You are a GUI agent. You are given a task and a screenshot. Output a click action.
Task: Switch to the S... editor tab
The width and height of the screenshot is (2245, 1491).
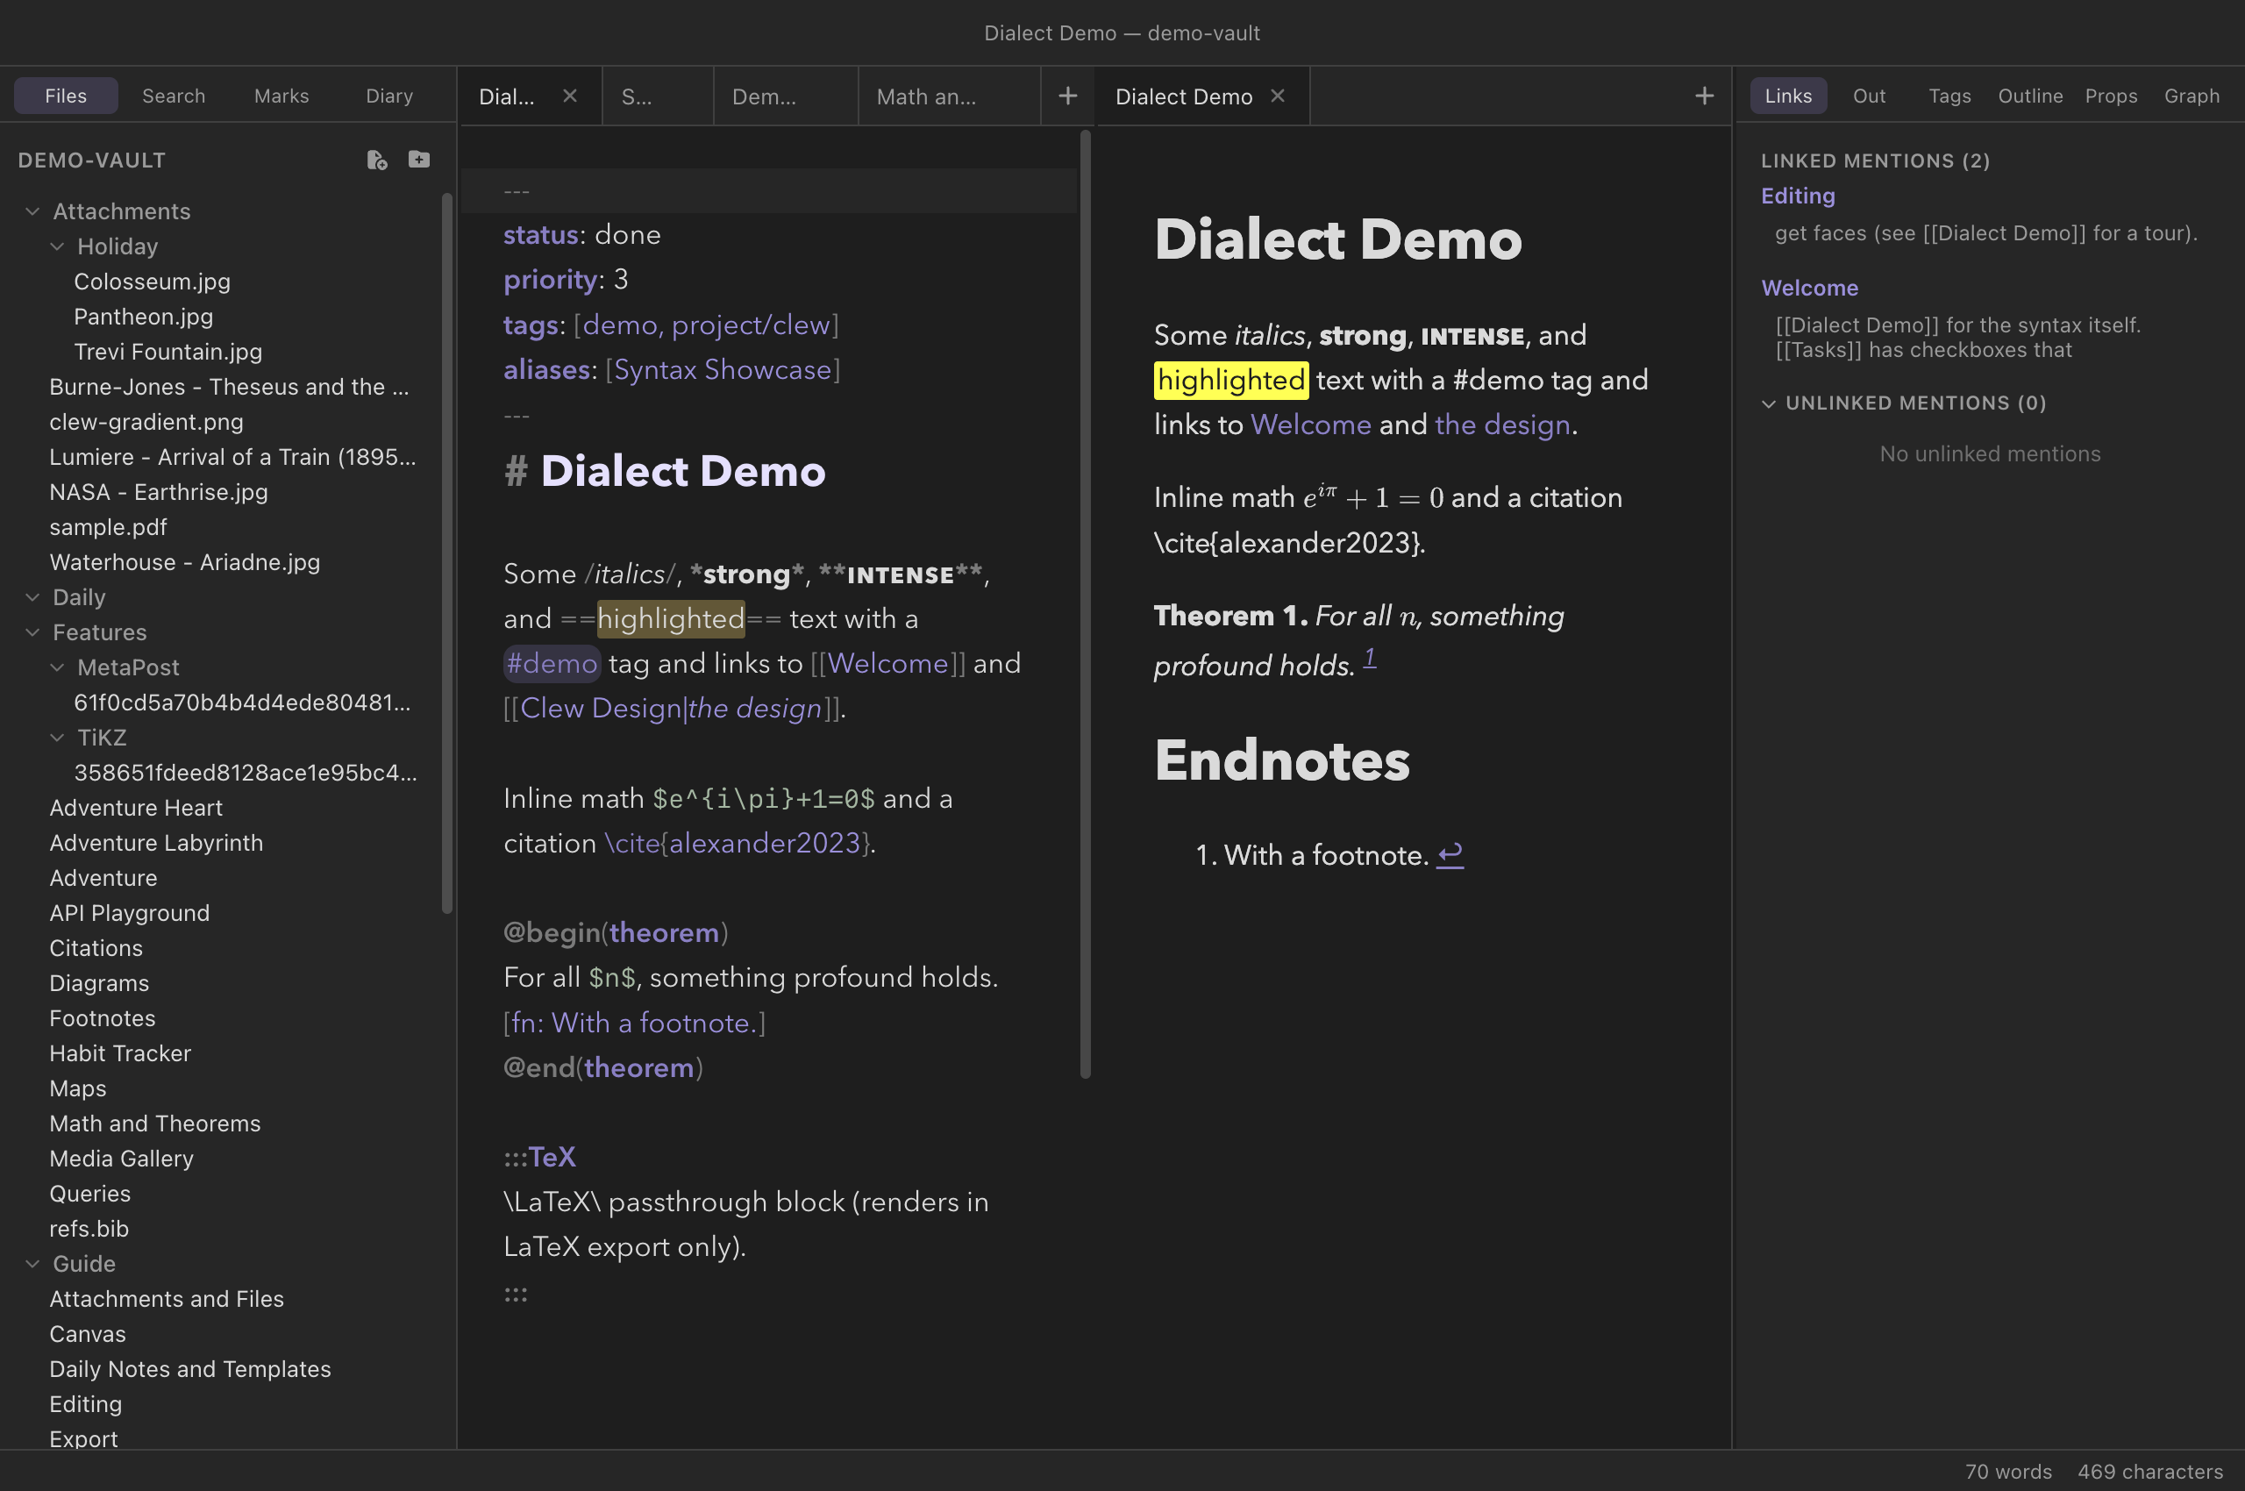point(657,96)
